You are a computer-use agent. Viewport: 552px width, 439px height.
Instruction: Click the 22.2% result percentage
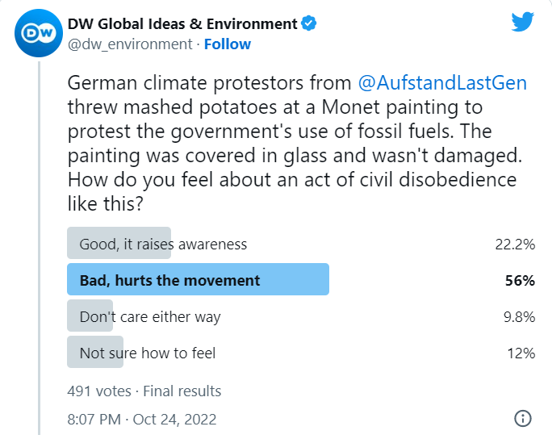point(515,244)
